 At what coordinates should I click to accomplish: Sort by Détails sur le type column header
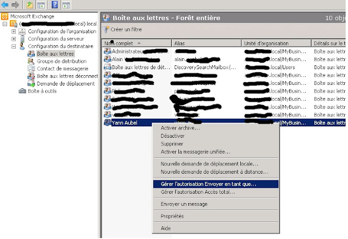(329, 44)
